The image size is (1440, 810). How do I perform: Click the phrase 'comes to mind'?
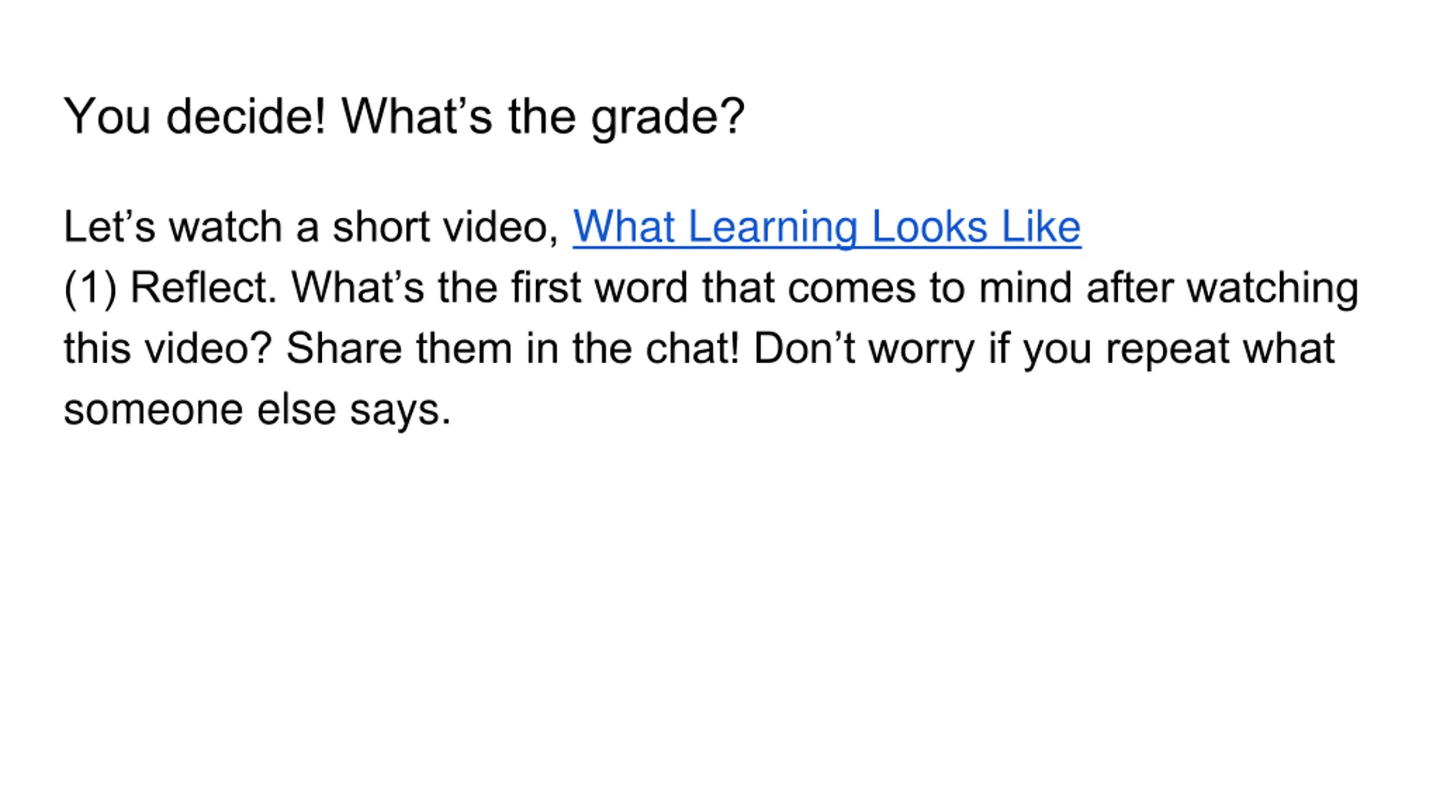coord(929,288)
